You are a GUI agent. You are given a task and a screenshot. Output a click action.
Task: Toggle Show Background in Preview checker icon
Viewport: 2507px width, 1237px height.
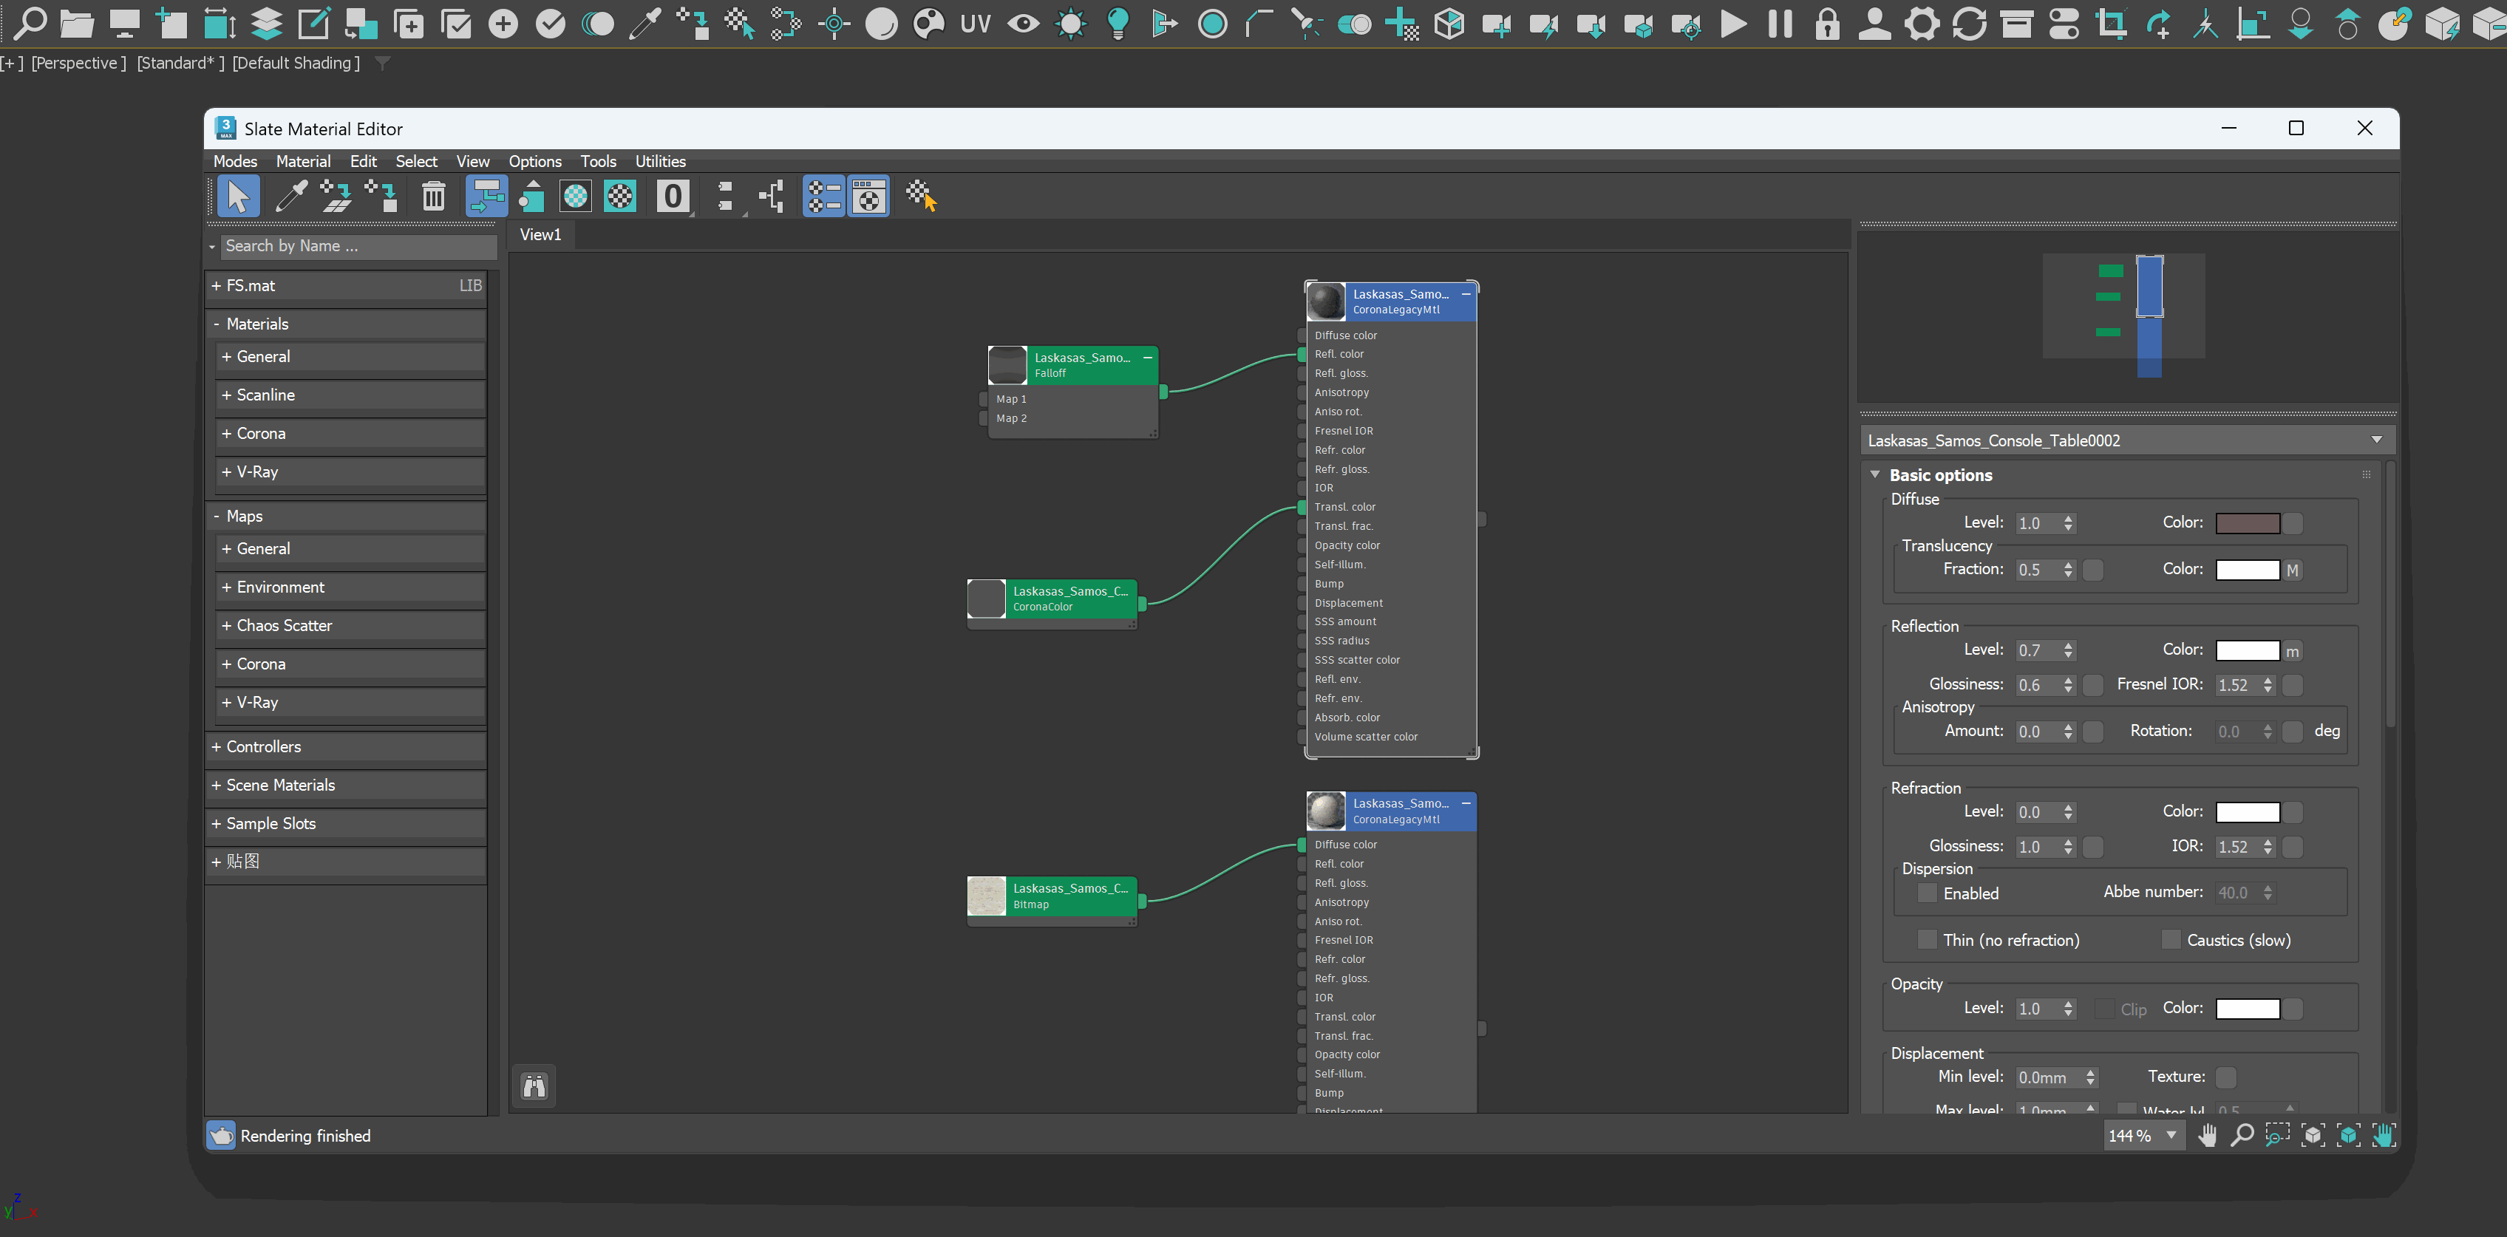click(x=620, y=197)
